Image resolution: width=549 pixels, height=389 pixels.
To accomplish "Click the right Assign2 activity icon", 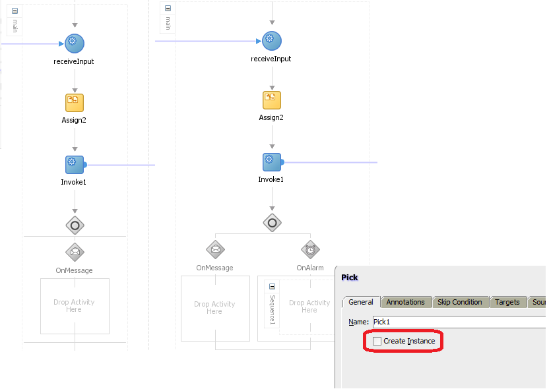I will pyautogui.click(x=272, y=100).
